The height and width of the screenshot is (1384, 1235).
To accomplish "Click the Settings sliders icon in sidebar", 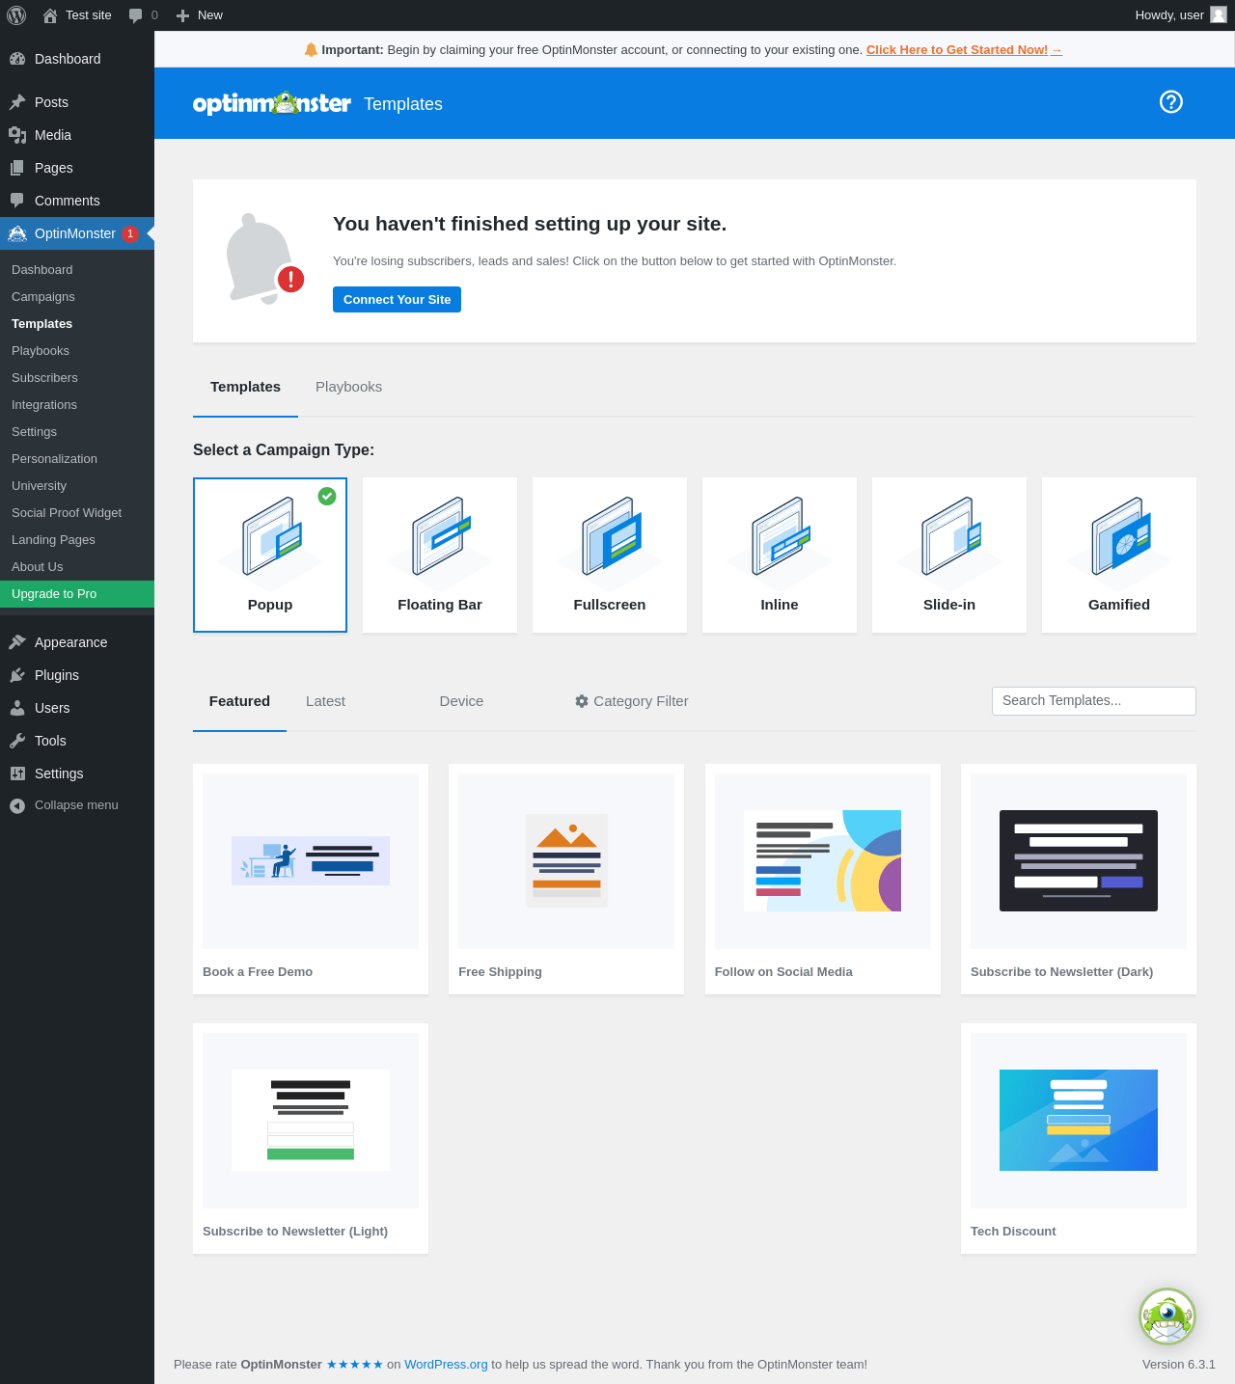I will coord(17,773).
